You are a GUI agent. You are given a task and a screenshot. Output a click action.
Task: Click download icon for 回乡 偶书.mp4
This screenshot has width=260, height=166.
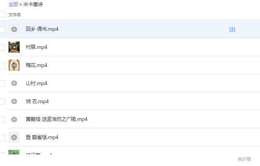point(232,29)
